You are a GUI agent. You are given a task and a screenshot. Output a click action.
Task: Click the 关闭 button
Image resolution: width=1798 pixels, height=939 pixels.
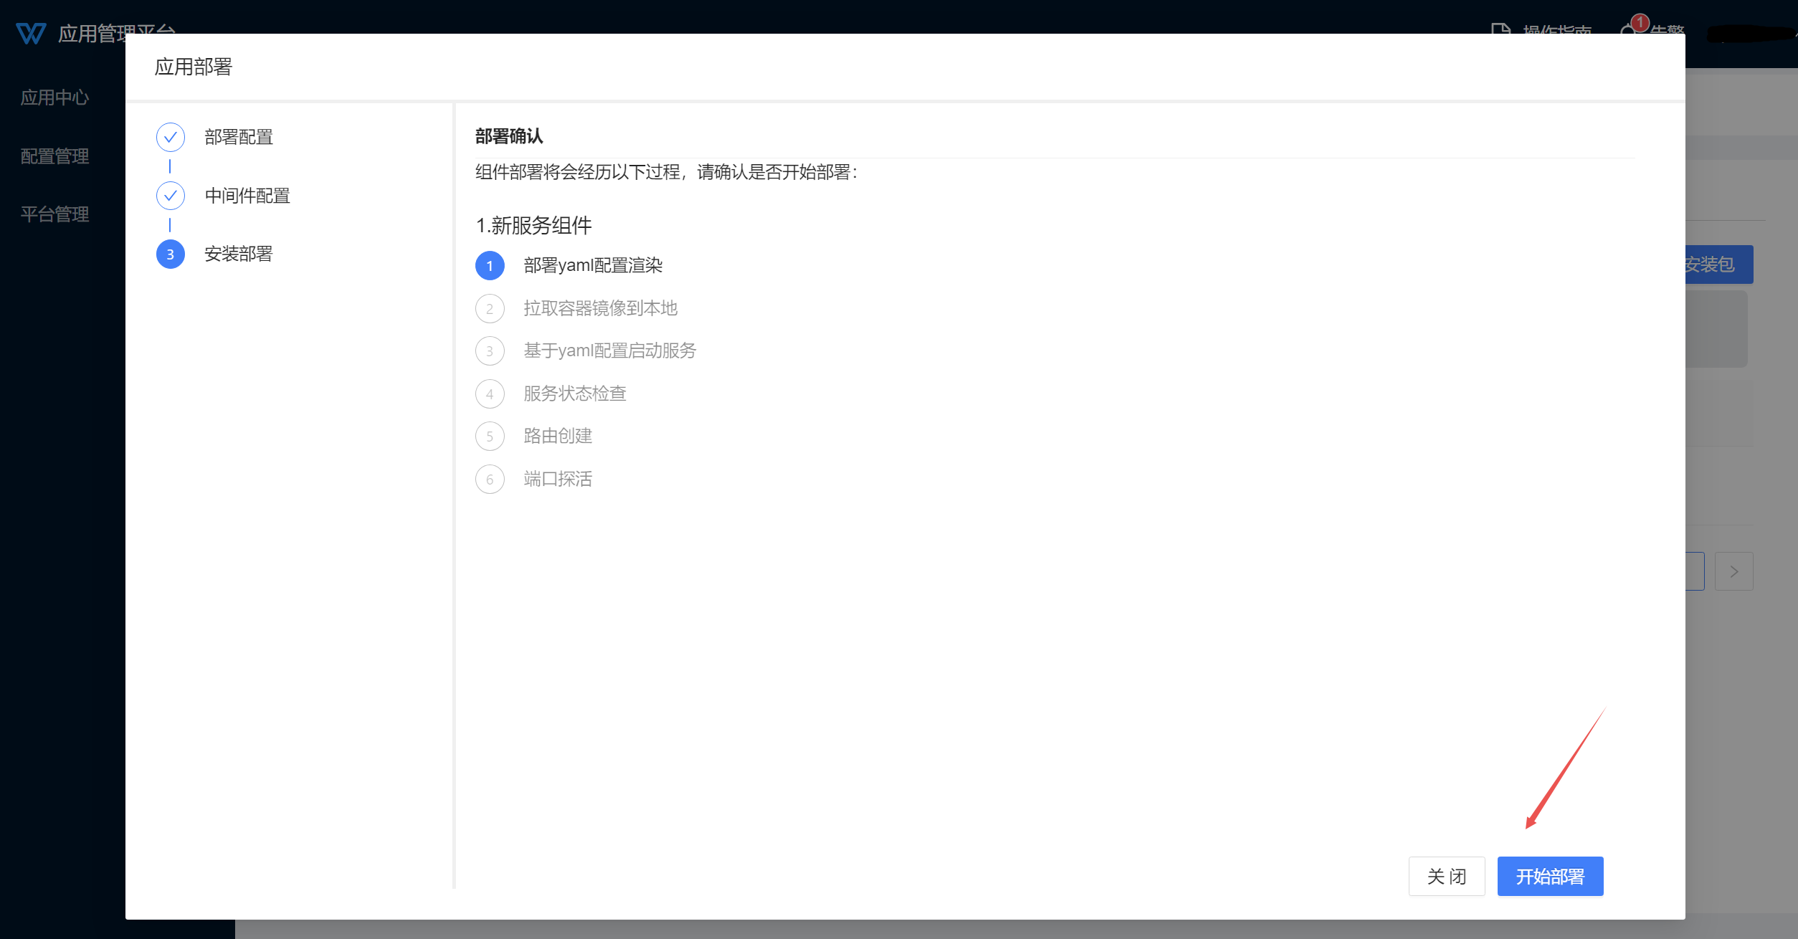1446,876
